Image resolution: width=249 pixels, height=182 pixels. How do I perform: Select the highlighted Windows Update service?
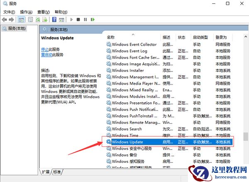pyautogui.click(x=169, y=142)
